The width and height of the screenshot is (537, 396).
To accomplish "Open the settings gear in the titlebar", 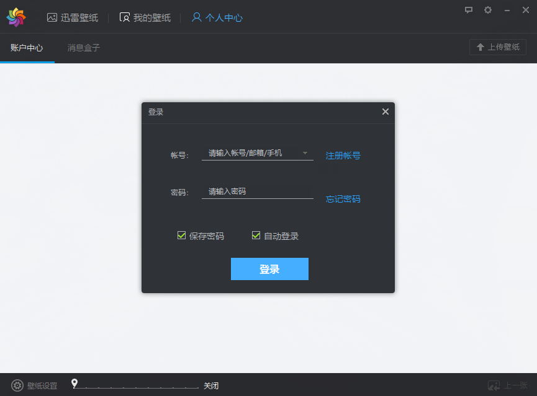I will (x=487, y=10).
